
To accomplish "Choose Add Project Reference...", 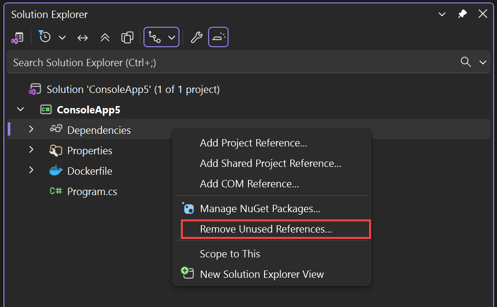I will point(253,143).
